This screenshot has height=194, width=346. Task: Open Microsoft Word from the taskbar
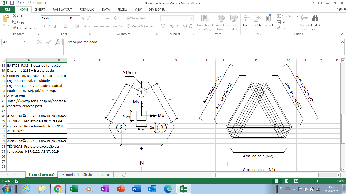tap(136, 189)
